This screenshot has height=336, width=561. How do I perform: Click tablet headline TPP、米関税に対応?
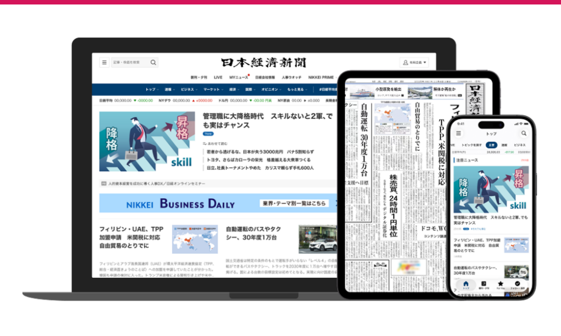click(442, 153)
